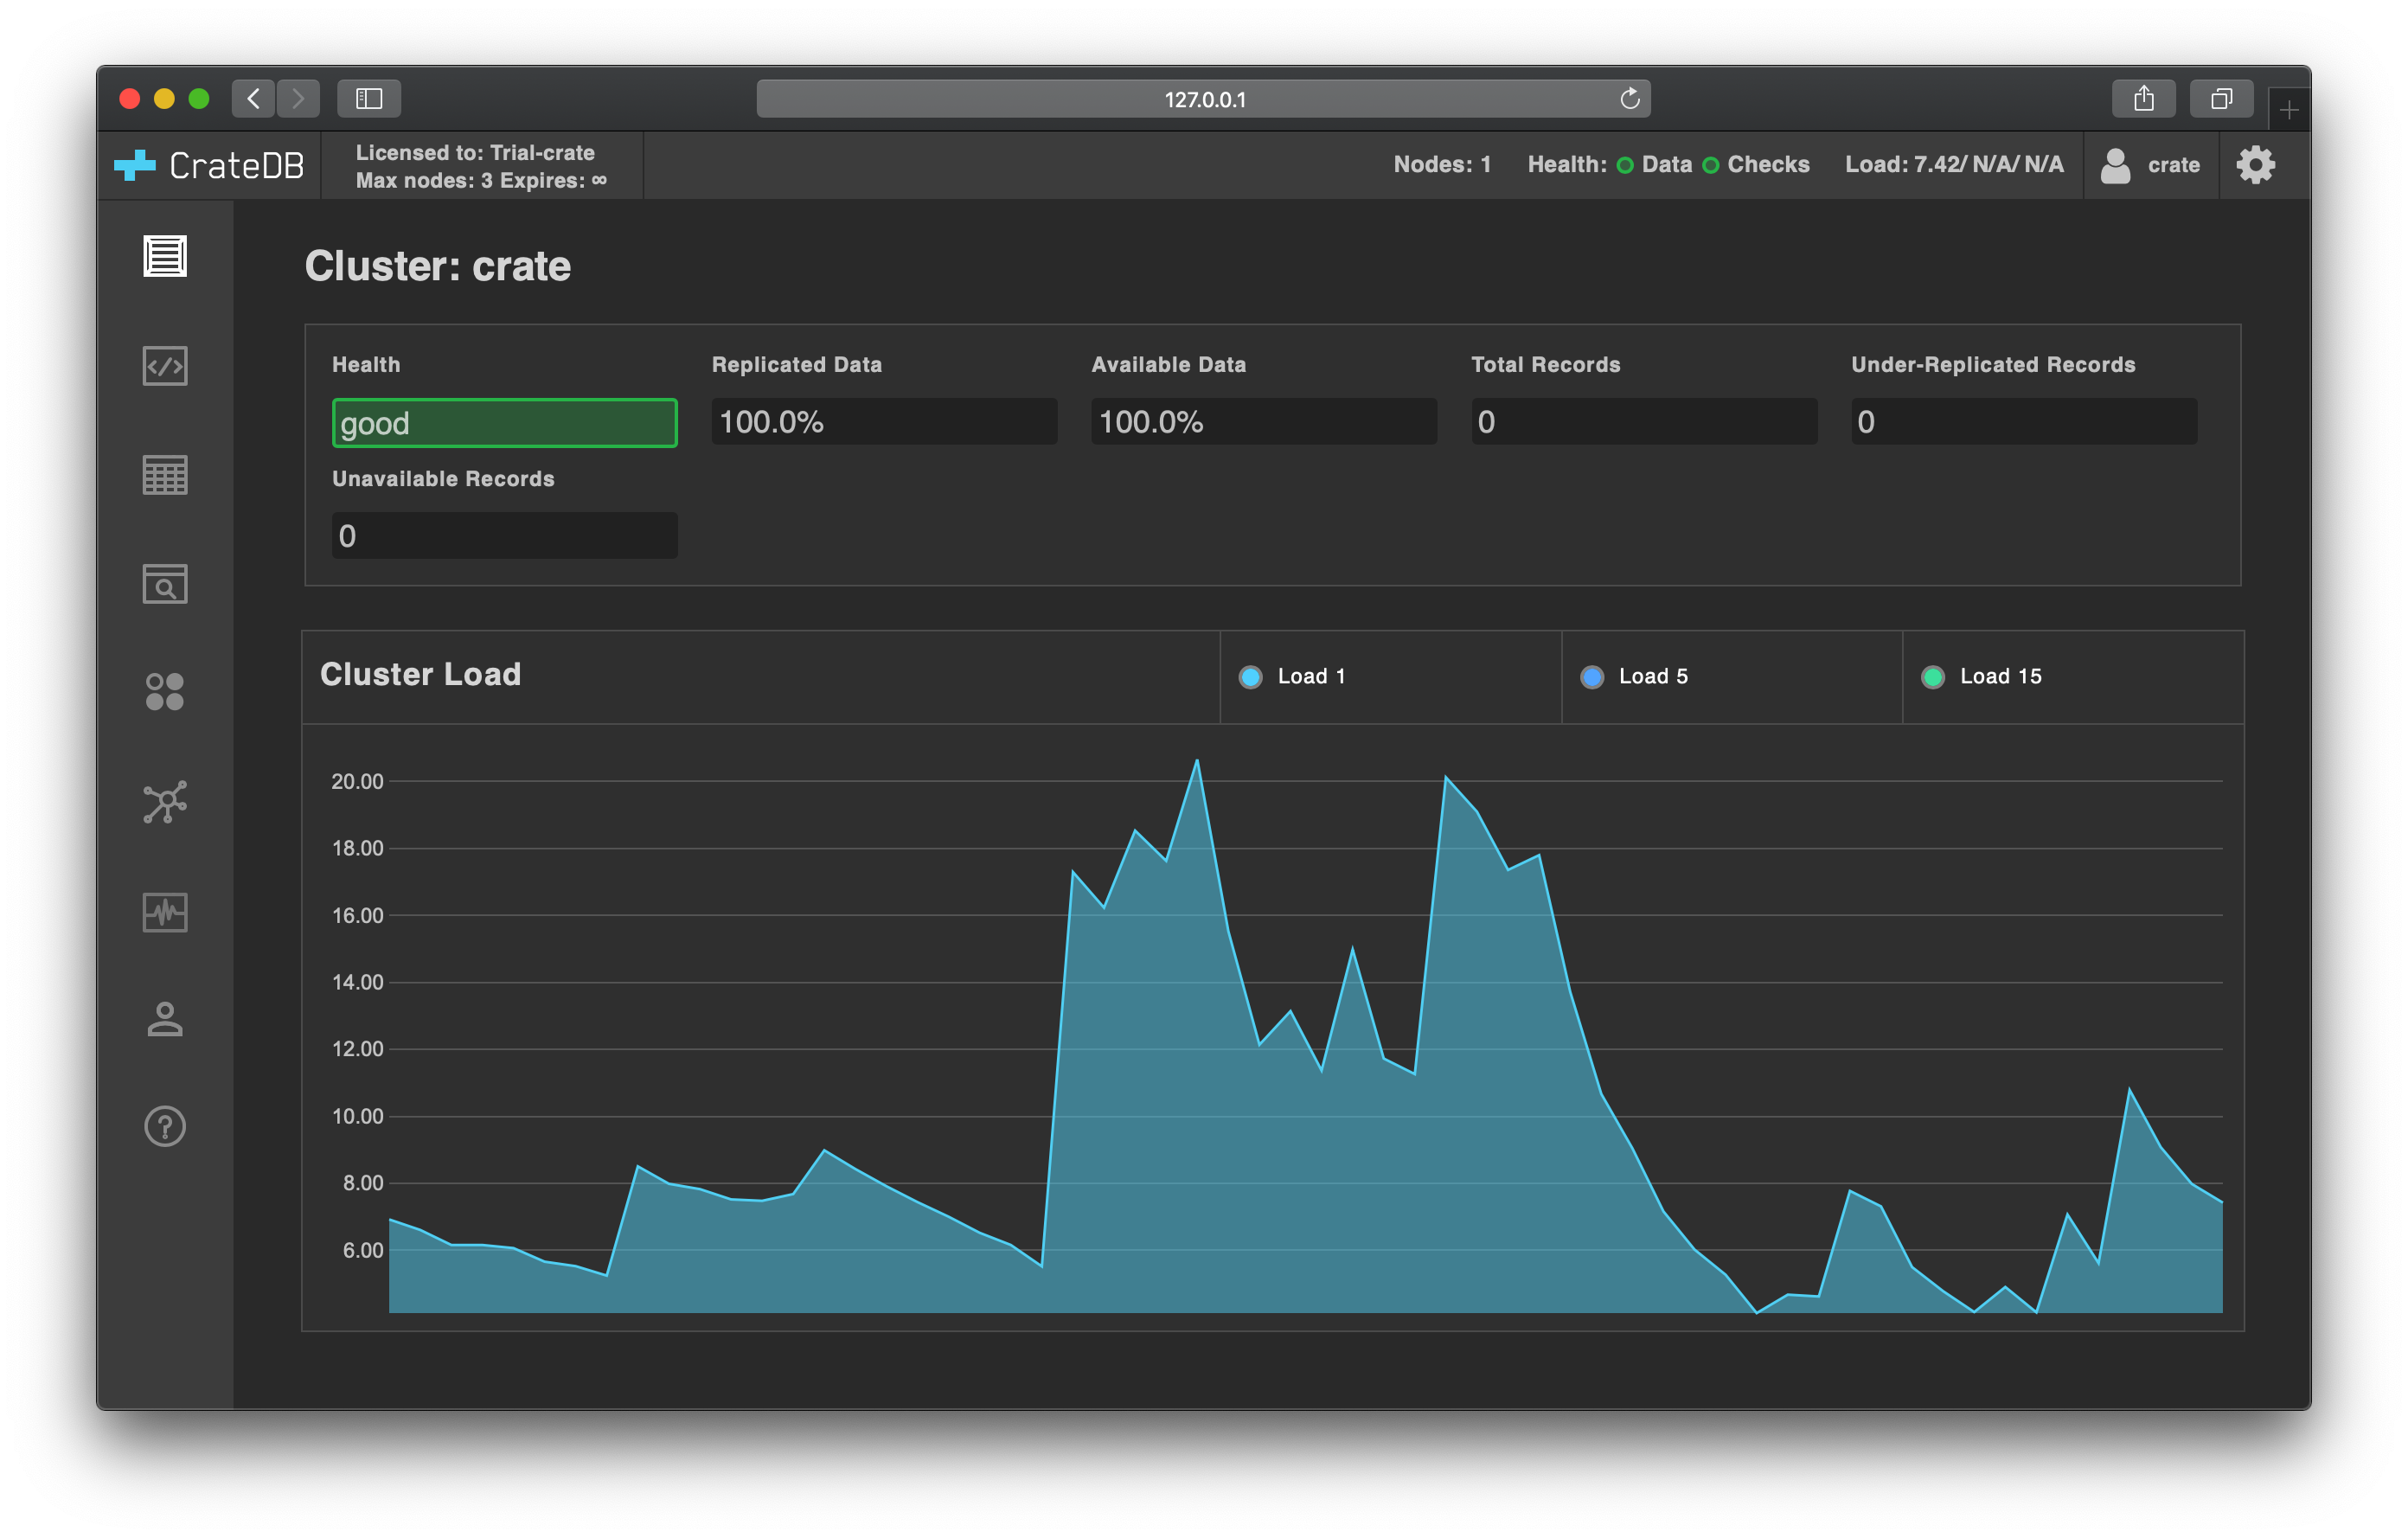Toggle the Load 15 series

click(x=1982, y=677)
